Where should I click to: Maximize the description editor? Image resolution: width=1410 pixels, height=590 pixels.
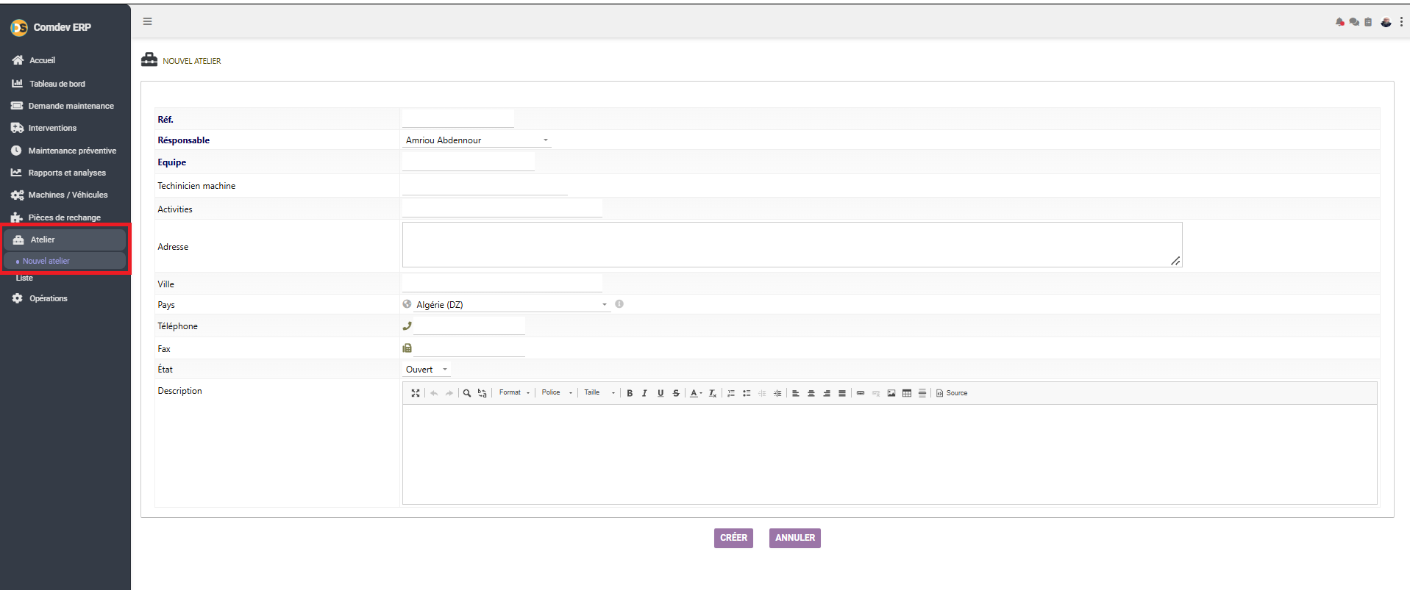click(416, 393)
